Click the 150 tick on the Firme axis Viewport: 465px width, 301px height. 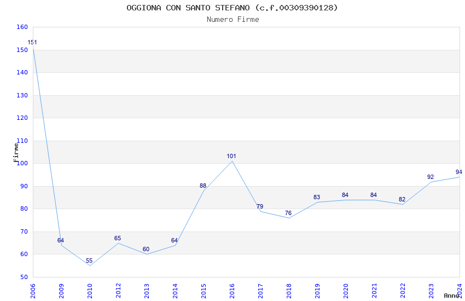[22, 50]
